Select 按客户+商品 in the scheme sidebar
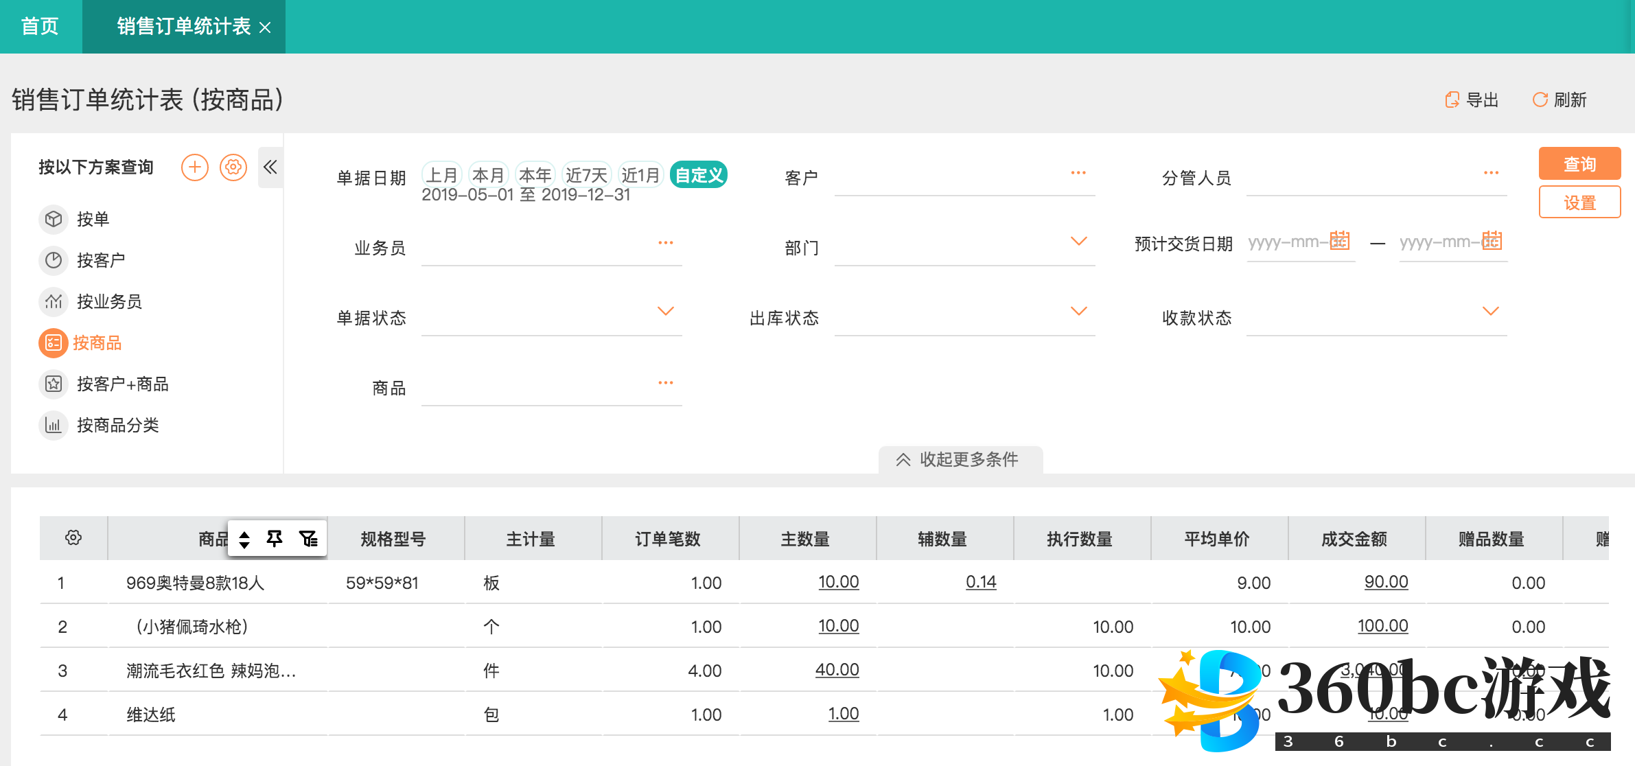The height and width of the screenshot is (766, 1635). coord(122,384)
